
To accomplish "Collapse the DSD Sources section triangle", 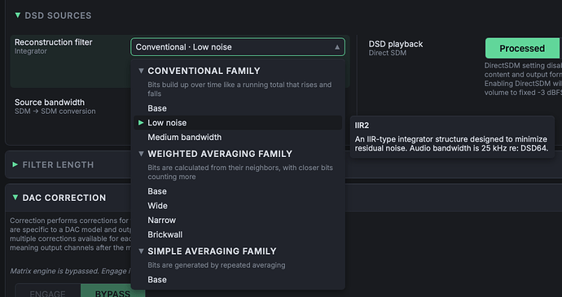I will pyautogui.click(x=18, y=15).
